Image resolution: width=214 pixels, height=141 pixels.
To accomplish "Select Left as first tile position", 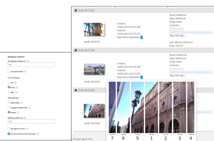I will click(9, 82).
